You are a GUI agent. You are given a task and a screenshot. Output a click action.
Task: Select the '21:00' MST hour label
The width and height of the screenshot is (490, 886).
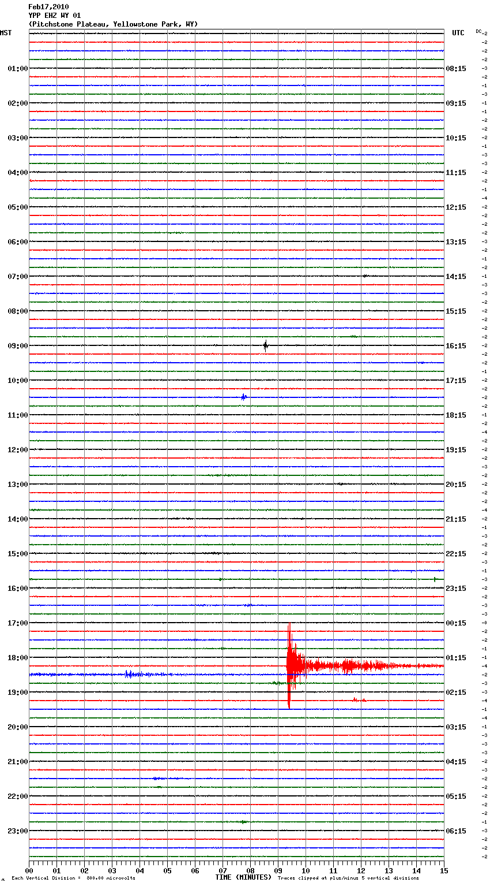[x=17, y=762]
